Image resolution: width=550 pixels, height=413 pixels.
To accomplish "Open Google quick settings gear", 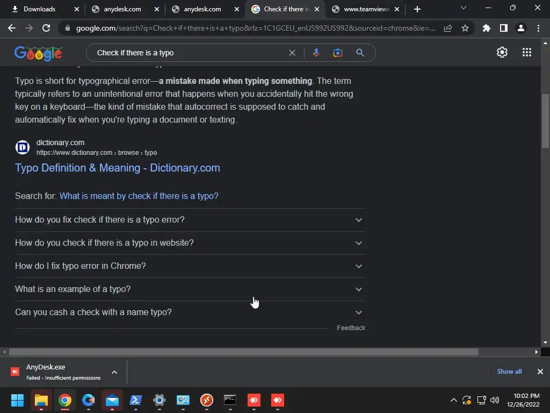I will point(502,52).
